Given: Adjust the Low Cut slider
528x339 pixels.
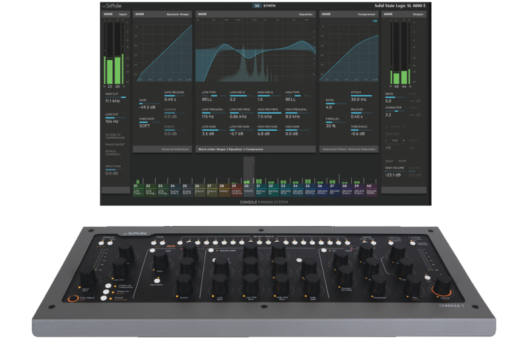Looking at the screenshot, I should tap(115, 118).
